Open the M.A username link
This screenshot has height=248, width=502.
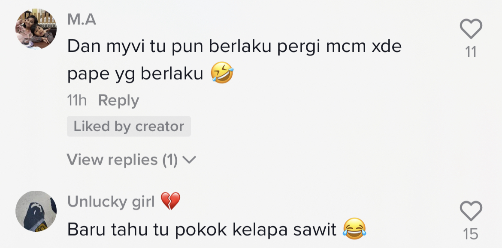(x=82, y=19)
